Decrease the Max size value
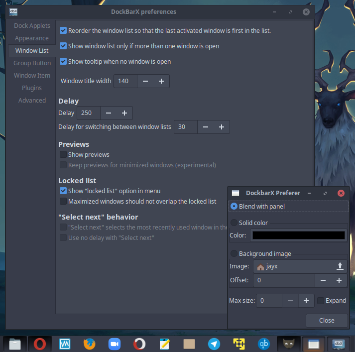The image size is (355, 352). [290, 301]
